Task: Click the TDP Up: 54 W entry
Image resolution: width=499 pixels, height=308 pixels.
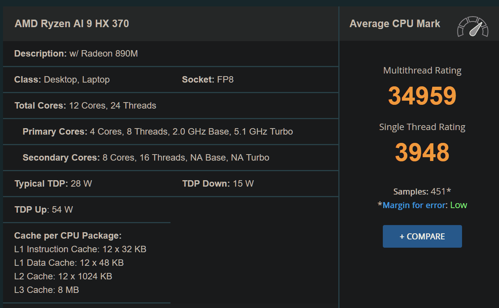Action: click(44, 210)
